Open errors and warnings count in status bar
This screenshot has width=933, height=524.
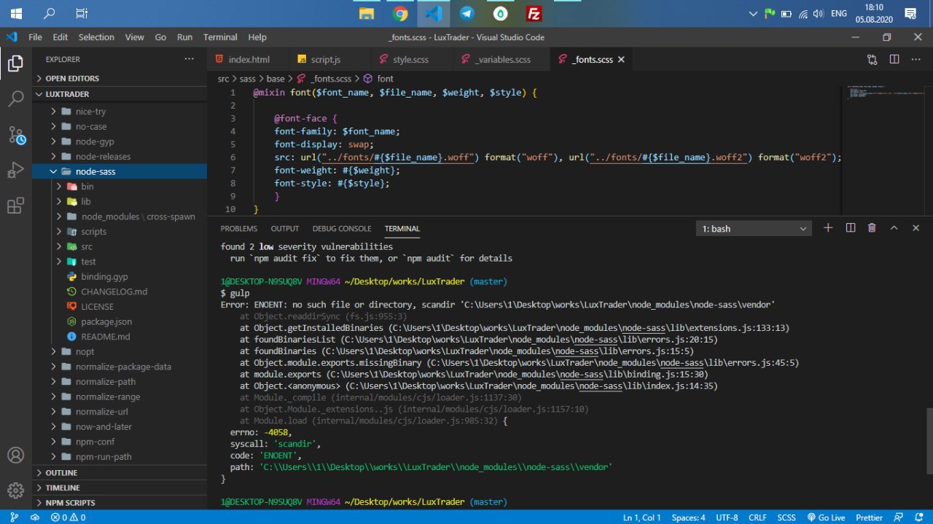(x=68, y=517)
